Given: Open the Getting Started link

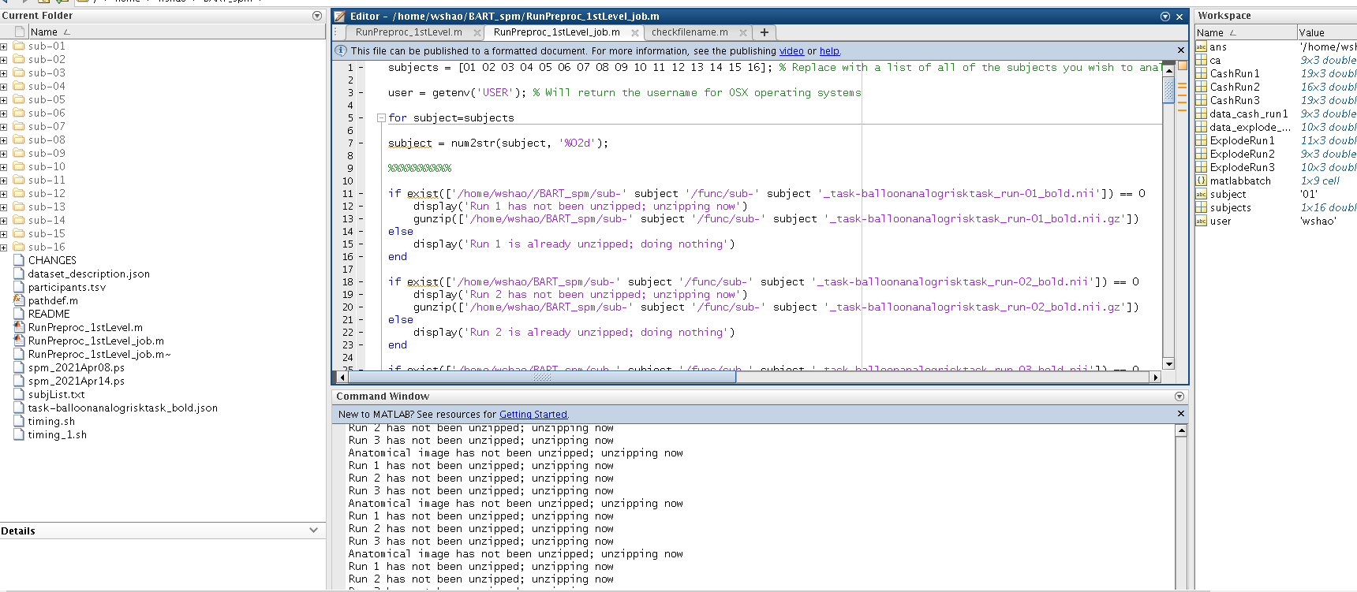Looking at the screenshot, I should 533,415.
